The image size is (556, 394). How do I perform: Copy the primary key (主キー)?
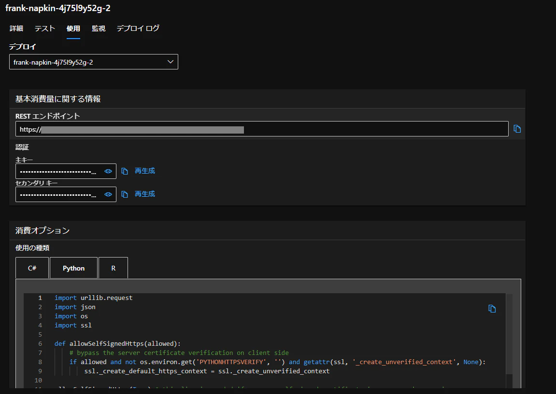[x=125, y=171]
